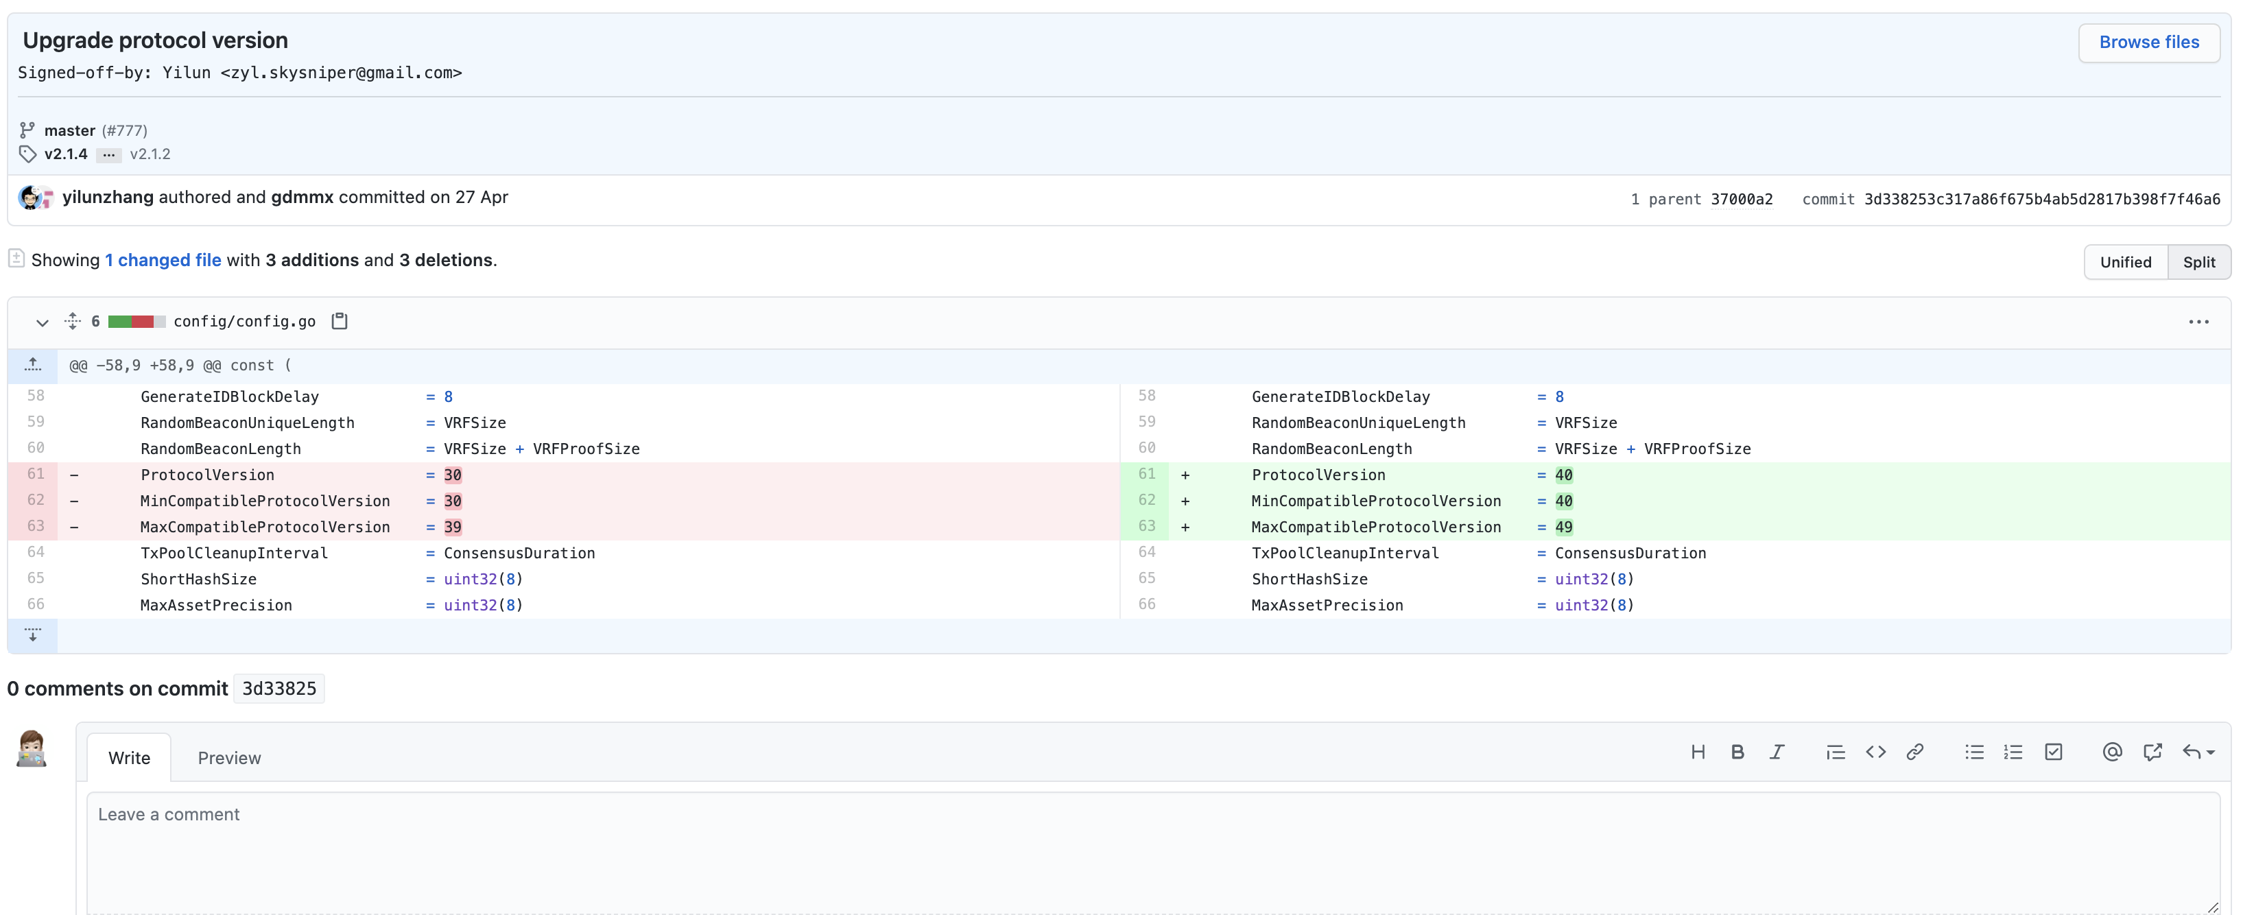The width and height of the screenshot is (2243, 915).
Task: Apply bold formatting in comment toolbar
Action: tap(1736, 752)
